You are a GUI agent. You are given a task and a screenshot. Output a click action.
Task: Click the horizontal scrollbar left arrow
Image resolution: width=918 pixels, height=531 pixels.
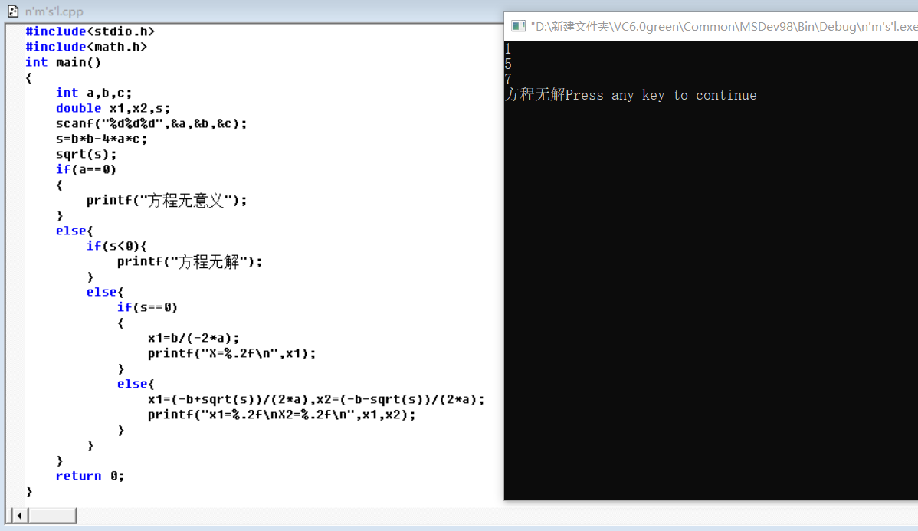click(x=19, y=516)
